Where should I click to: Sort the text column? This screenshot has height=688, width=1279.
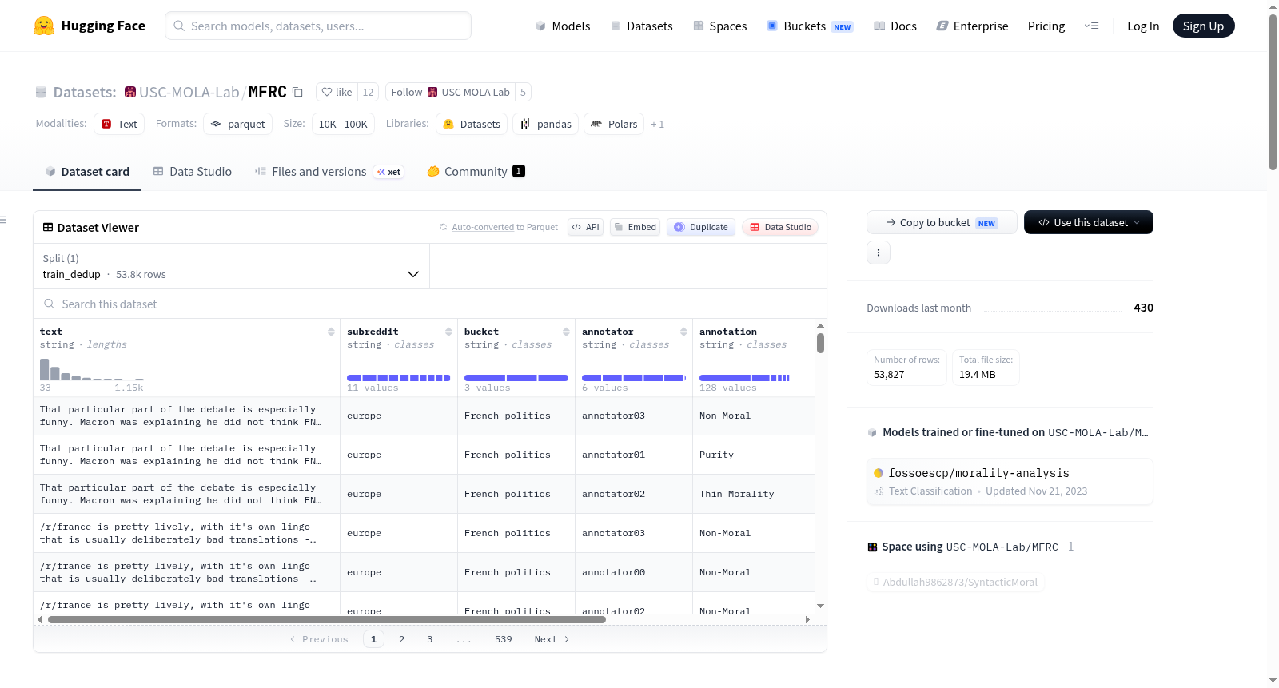331,332
